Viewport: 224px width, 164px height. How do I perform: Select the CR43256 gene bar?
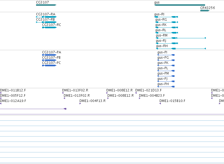click(x=205, y=11)
